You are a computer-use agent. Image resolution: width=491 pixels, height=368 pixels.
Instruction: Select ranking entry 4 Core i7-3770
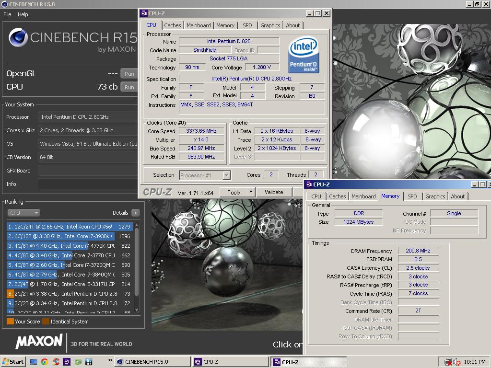coord(70,255)
